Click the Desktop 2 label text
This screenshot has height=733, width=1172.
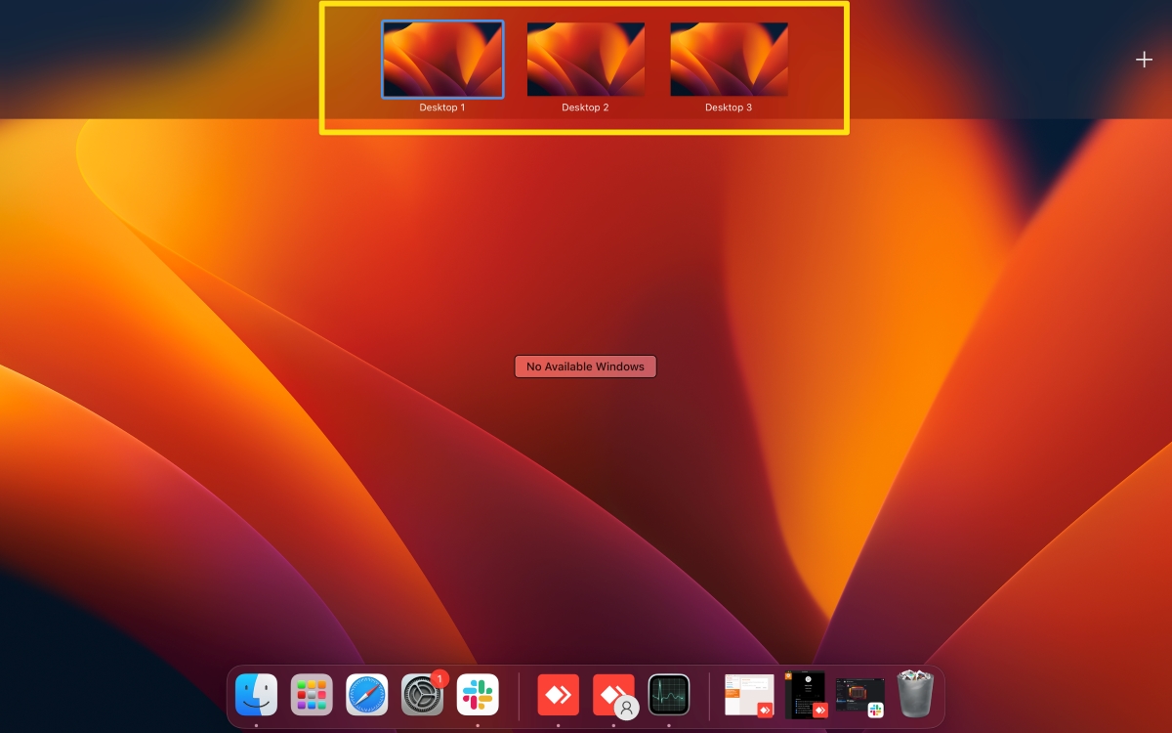tap(585, 108)
